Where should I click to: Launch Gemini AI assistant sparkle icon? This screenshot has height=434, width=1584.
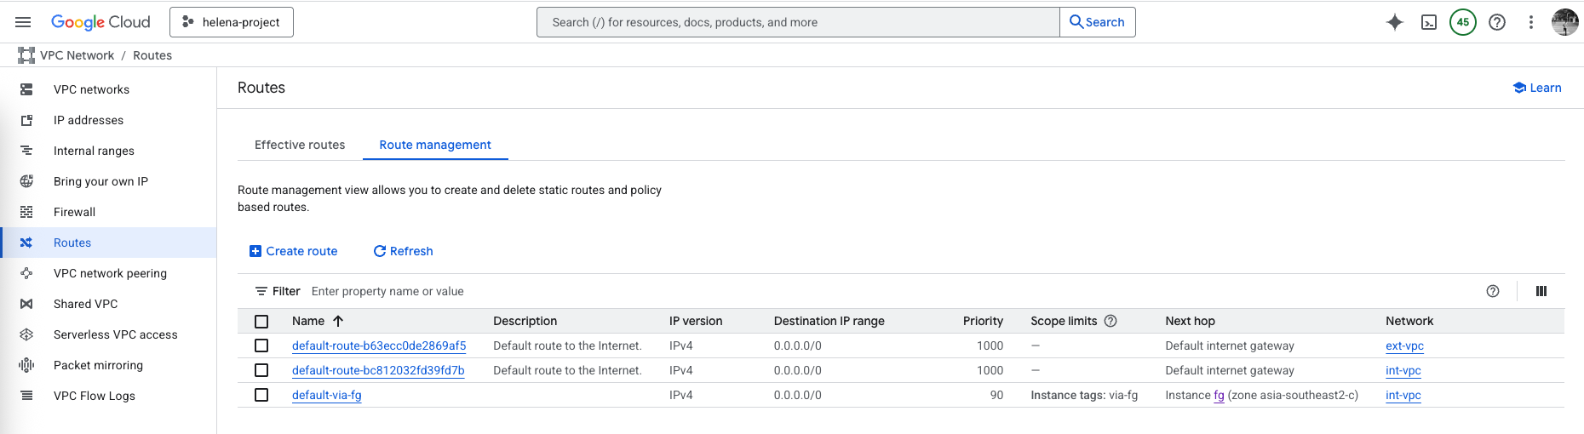coord(1394,22)
